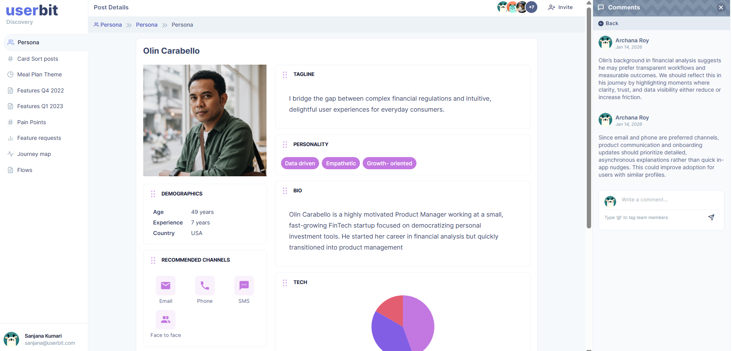The width and height of the screenshot is (732, 351).
Task: Click the Features Q1 2023 link
Action: (40, 106)
